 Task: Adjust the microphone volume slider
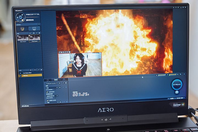point(162,75)
